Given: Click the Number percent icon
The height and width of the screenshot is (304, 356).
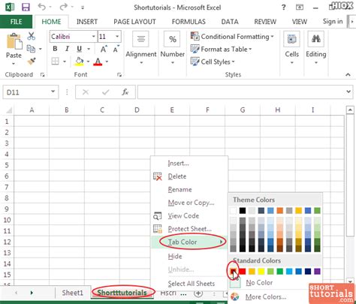Looking at the screenshot, I should click(172, 39).
